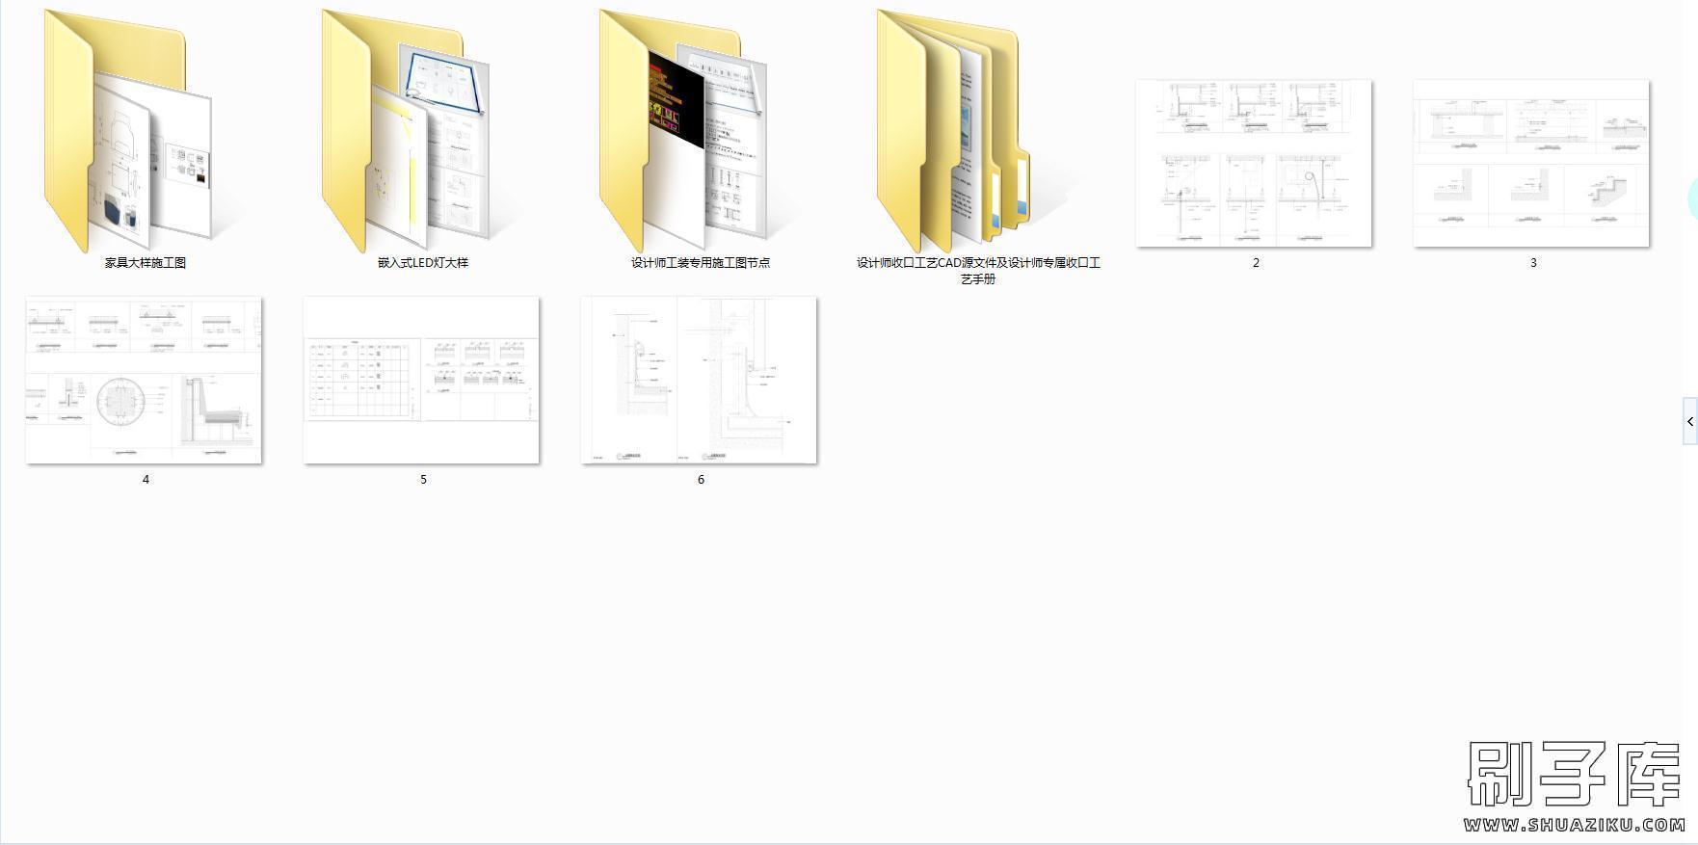1698x845 pixels.
Task: Click the WWW.SHUAZIKU.COM watermark link
Action: pyautogui.click(x=1574, y=825)
